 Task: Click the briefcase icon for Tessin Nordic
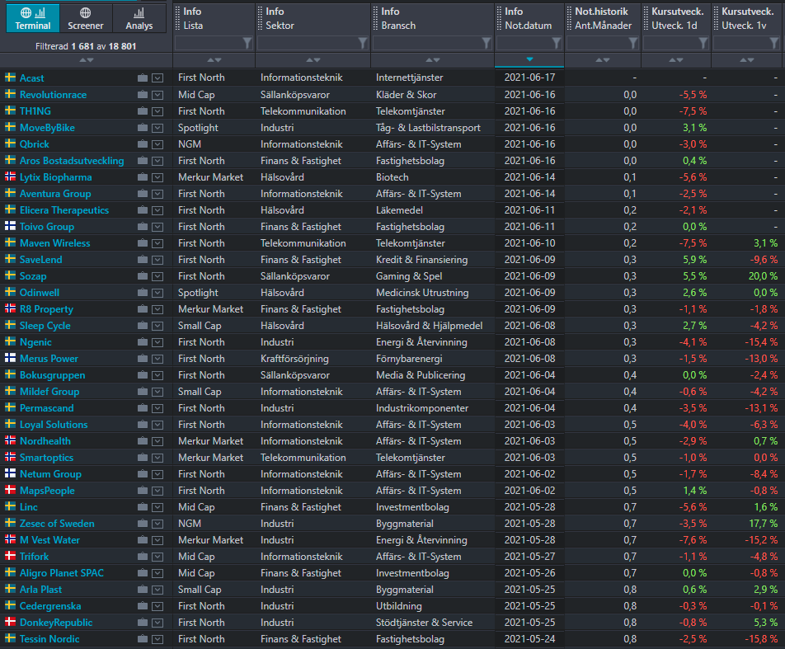[143, 638]
